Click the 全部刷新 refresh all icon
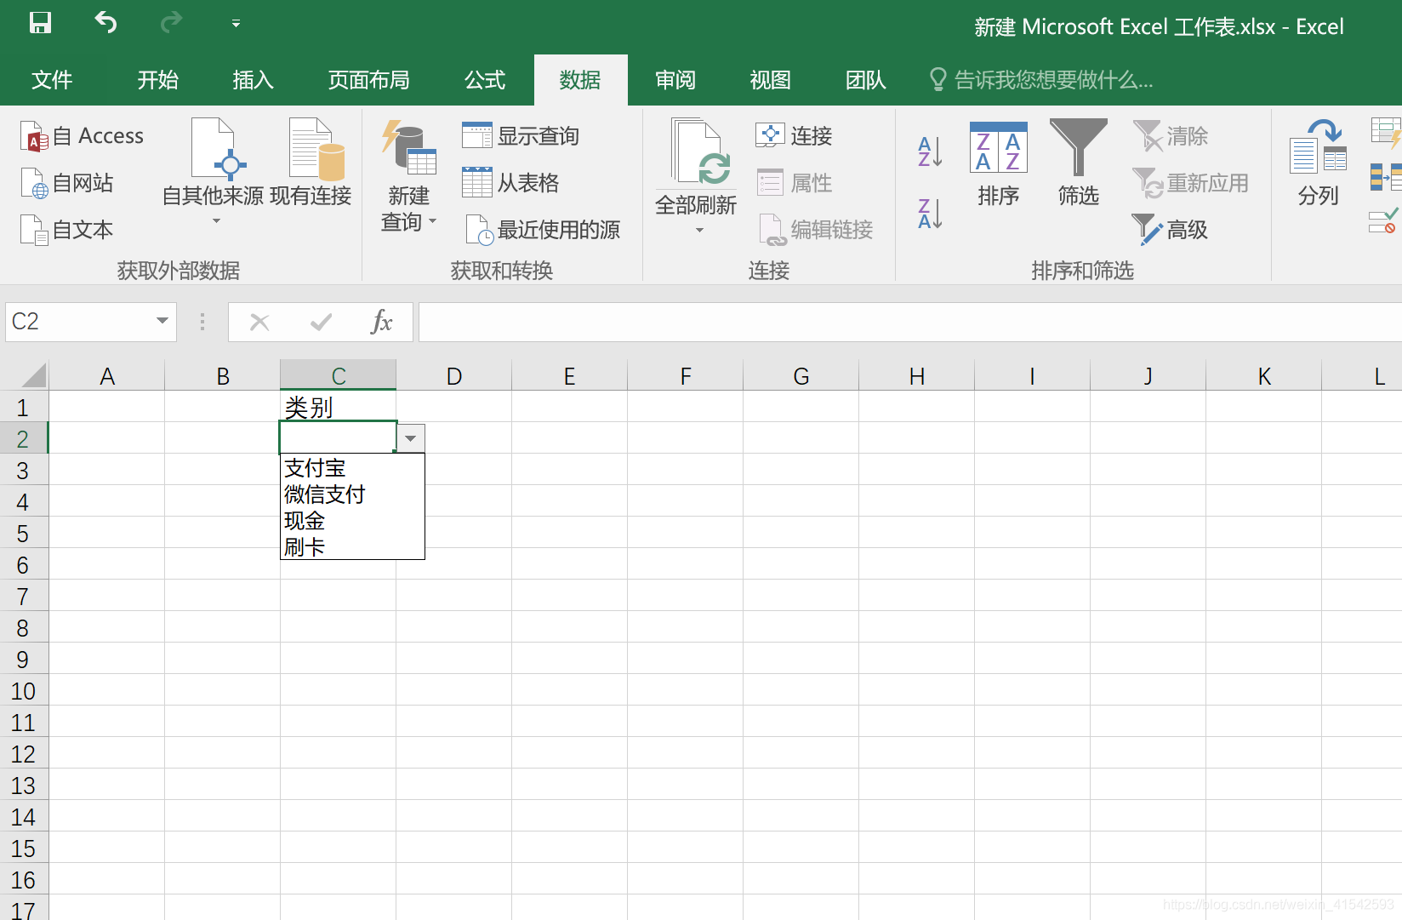 pyautogui.click(x=696, y=169)
